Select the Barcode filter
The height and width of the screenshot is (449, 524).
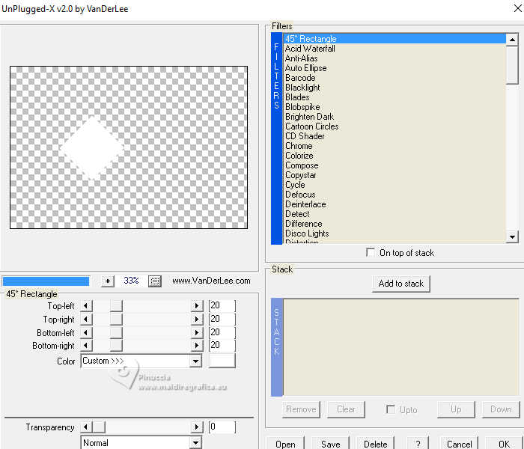(394, 78)
